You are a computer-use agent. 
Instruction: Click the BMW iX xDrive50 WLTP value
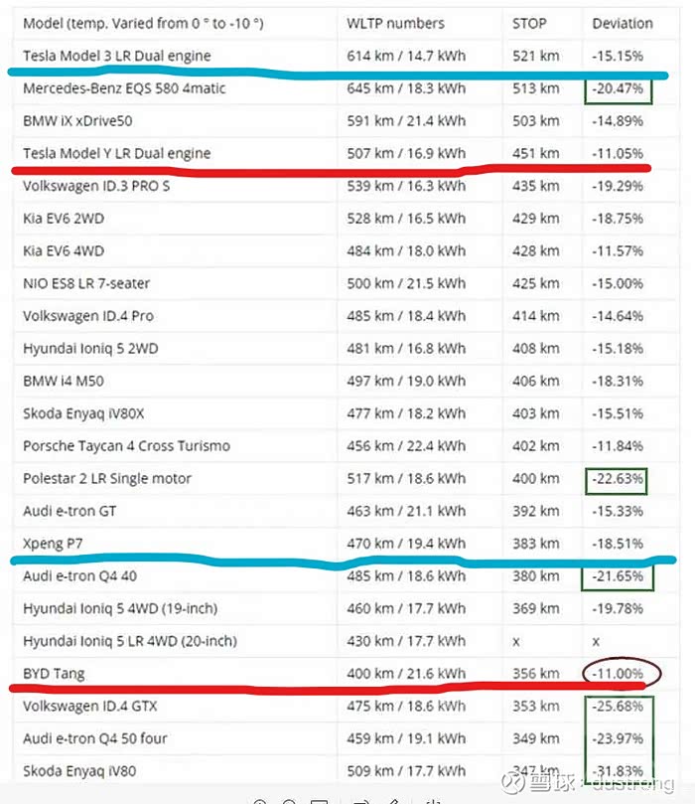(405, 121)
